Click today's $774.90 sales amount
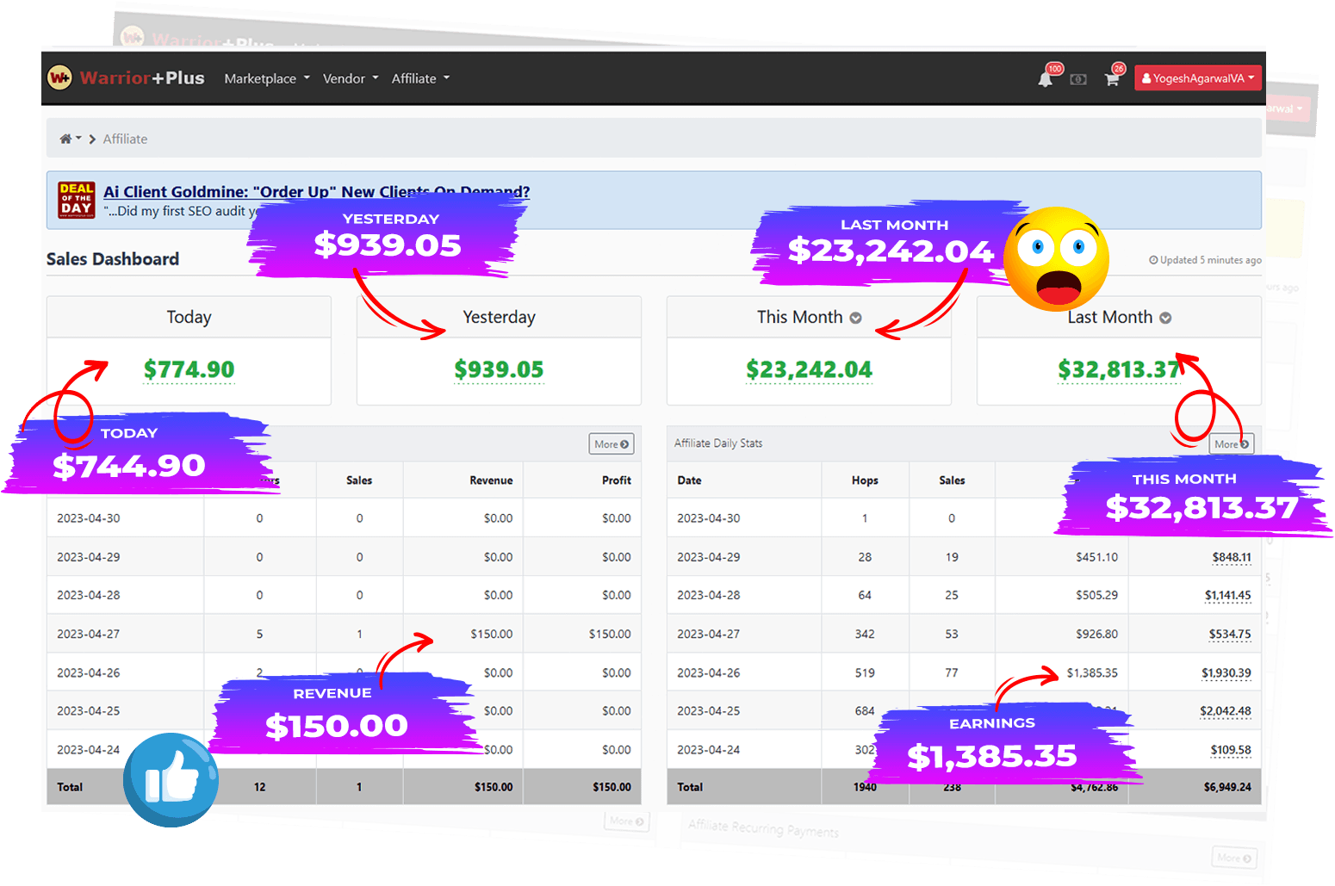Image resolution: width=1335 pixels, height=886 pixels. pos(189,369)
